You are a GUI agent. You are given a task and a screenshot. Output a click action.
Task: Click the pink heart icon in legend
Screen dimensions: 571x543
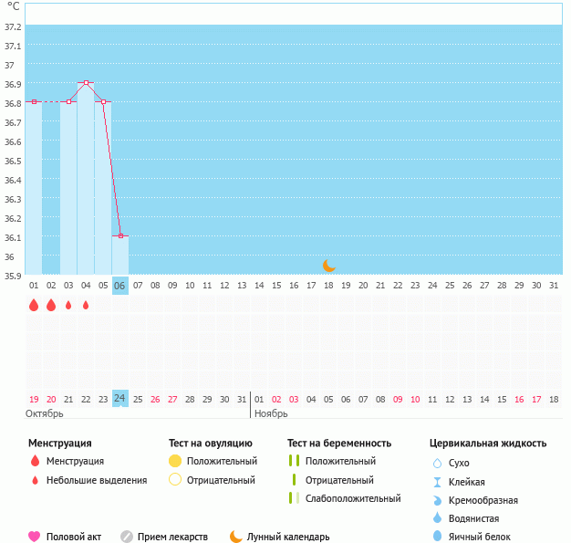click(x=35, y=537)
